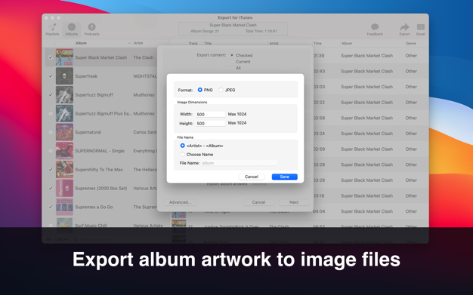Click into the Width field
Image resolution: width=473 pixels, height=295 pixels.
pos(211,114)
